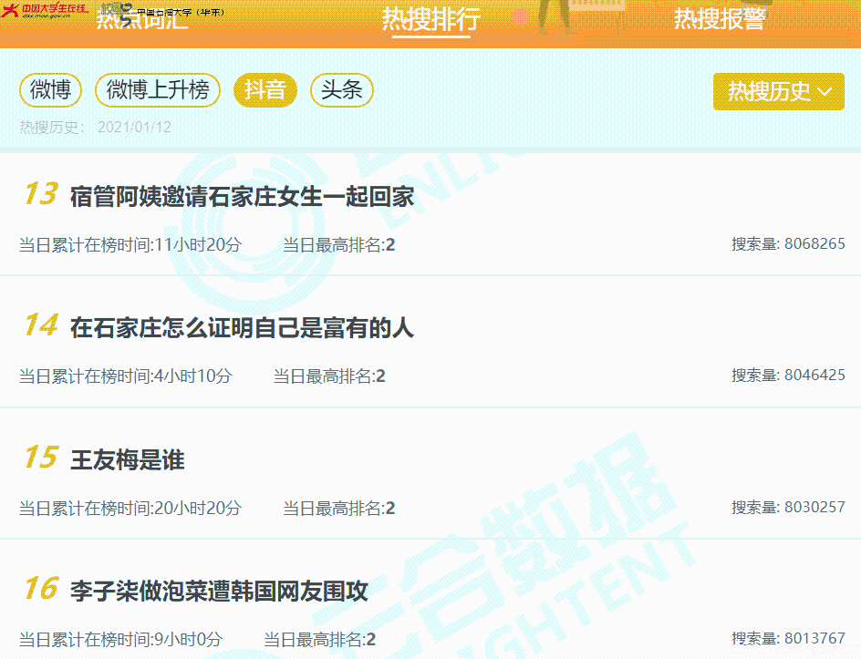This screenshot has width=861, height=659.
Task: Click rank number 13 badge
Action: [x=40, y=194]
